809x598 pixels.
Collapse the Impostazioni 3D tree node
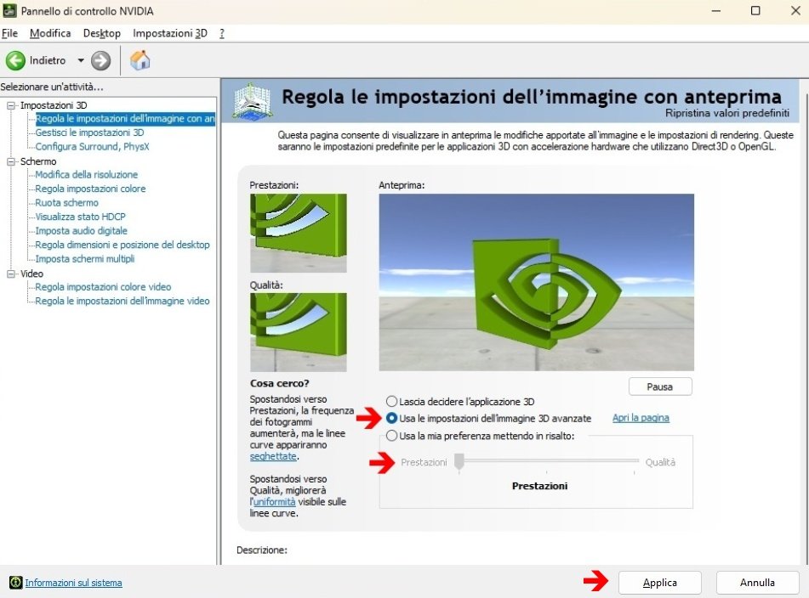click(x=12, y=105)
